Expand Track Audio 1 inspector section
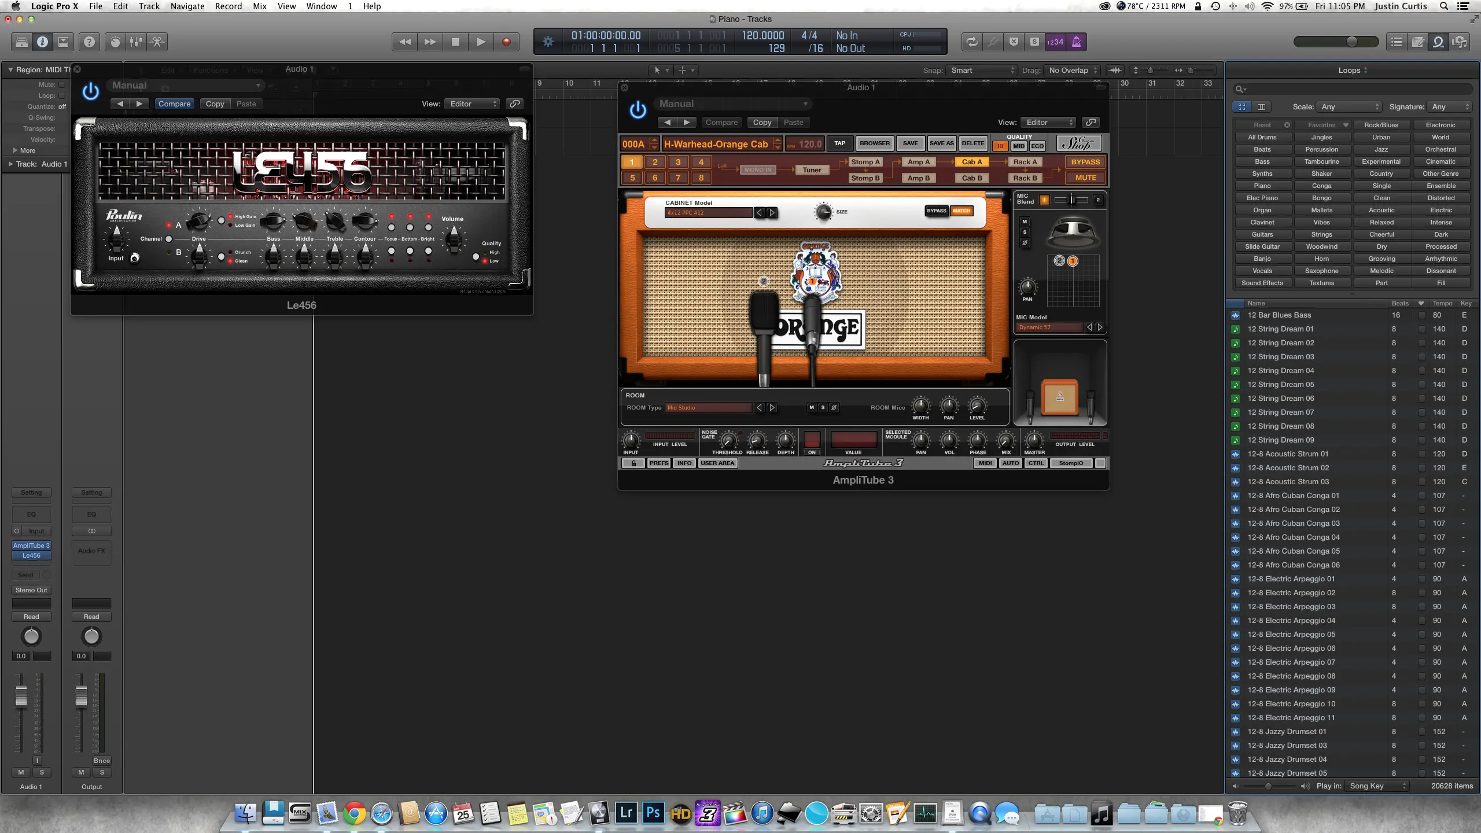 click(x=10, y=164)
